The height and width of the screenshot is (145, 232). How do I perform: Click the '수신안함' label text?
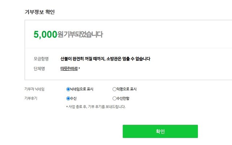pyautogui.click(x=123, y=98)
